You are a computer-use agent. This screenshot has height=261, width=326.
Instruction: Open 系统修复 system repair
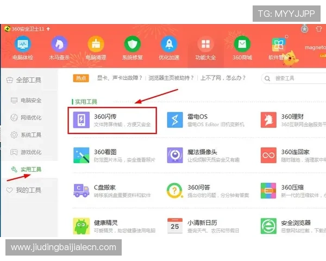[x=133, y=48]
